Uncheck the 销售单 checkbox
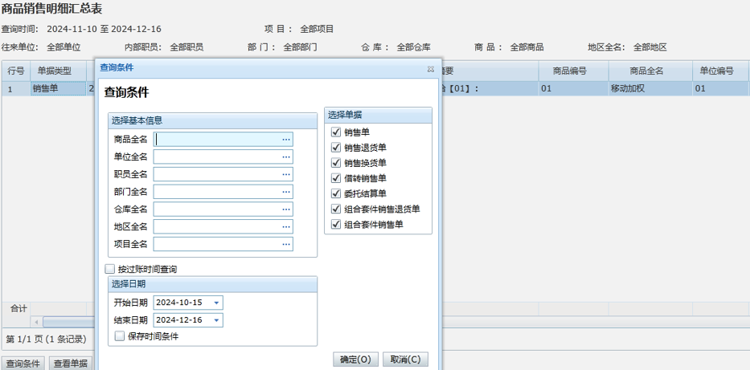Viewport: 750px width, 370px height. click(336, 132)
